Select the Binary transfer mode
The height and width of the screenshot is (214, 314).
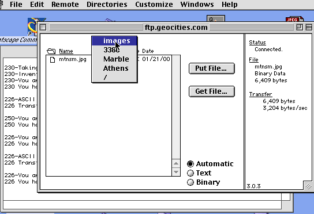tap(203, 182)
